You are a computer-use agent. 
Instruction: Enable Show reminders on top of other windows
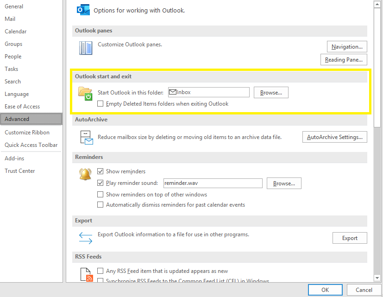100,194
